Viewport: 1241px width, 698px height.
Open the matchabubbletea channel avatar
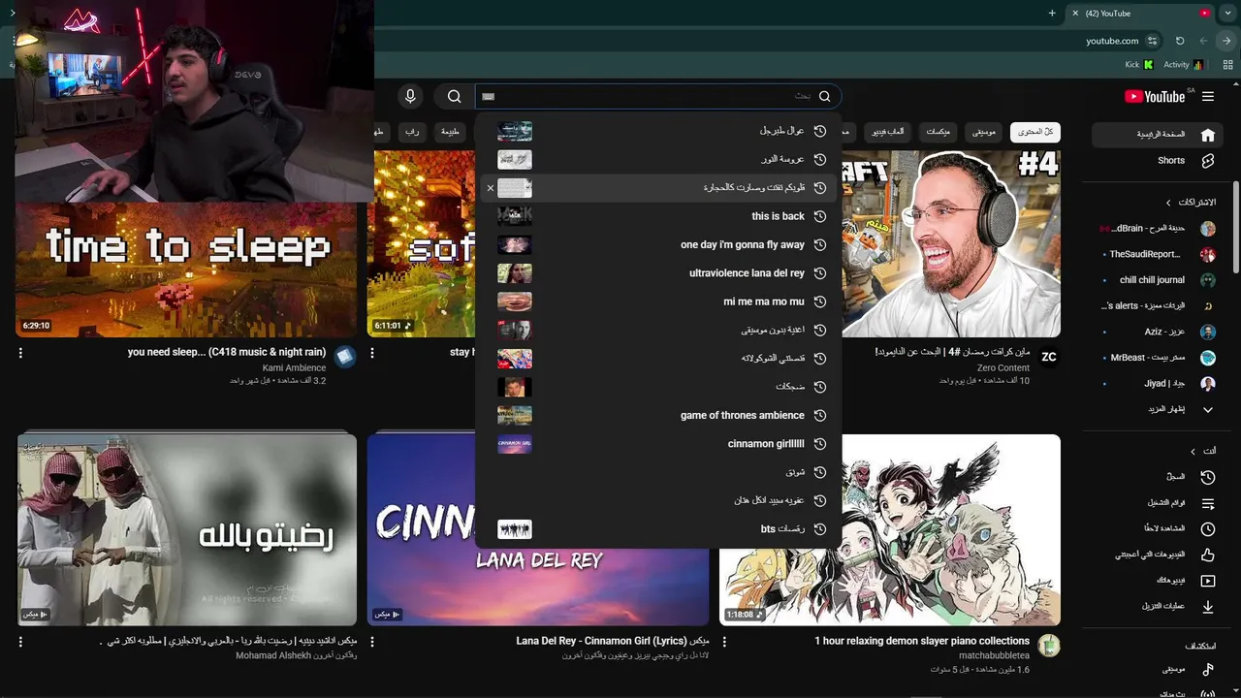click(x=1048, y=646)
